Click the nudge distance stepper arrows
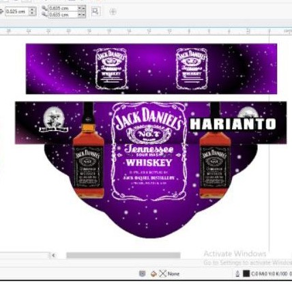 (x=32, y=12)
